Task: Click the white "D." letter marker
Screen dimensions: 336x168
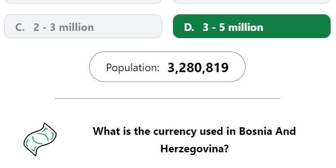Action: coord(189,27)
